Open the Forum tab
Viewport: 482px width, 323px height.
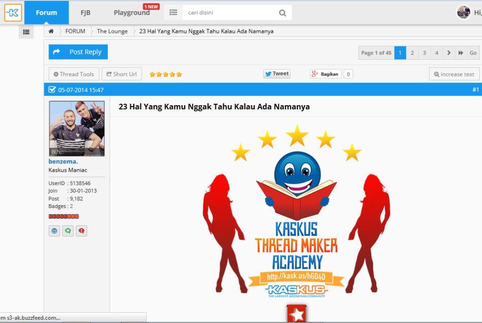[x=47, y=13]
